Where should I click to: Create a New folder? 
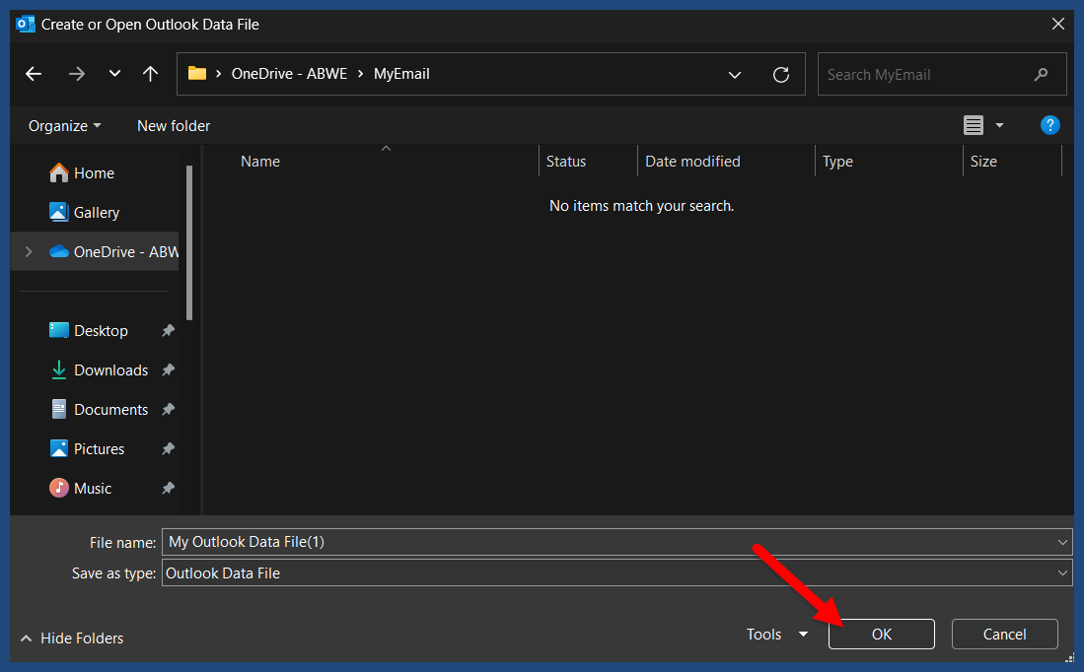point(174,126)
